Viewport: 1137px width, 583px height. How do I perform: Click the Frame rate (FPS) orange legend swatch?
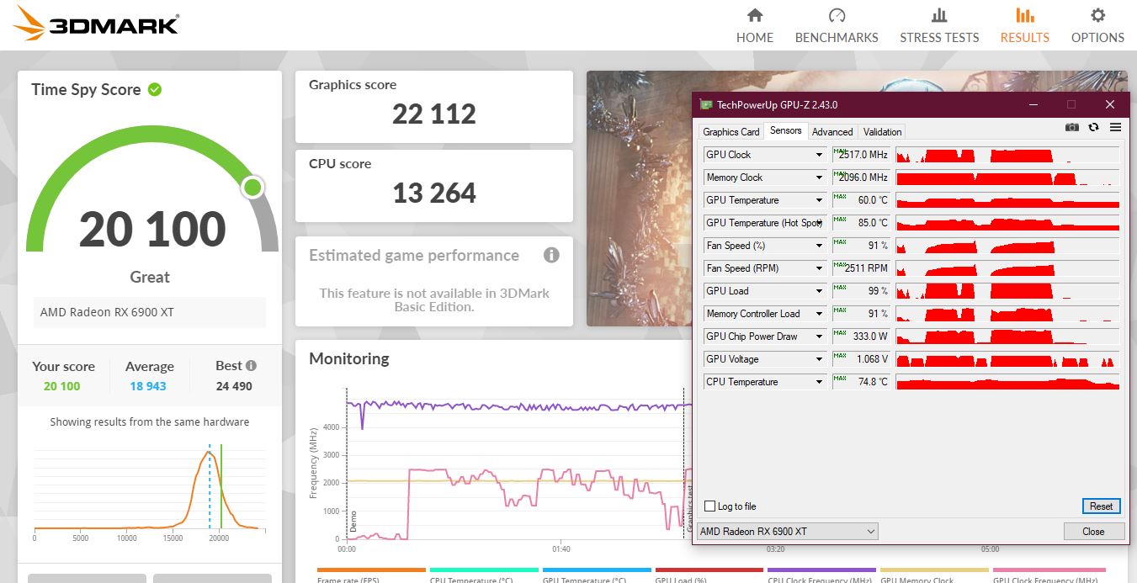pos(371,570)
